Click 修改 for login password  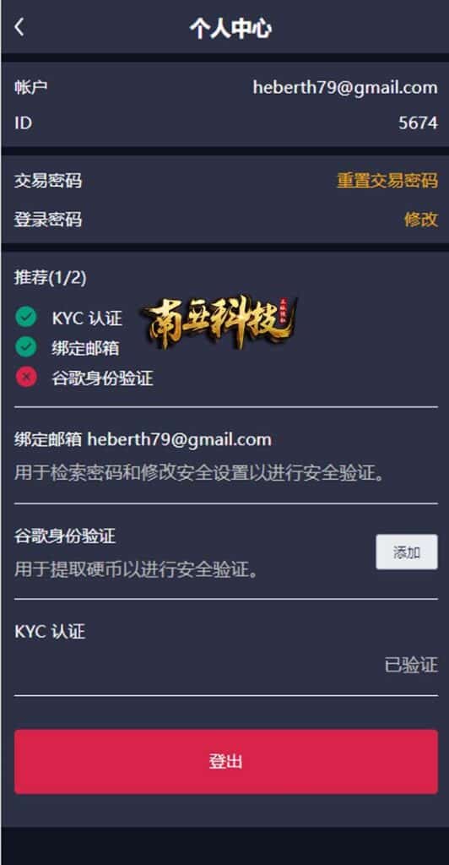[x=421, y=219]
